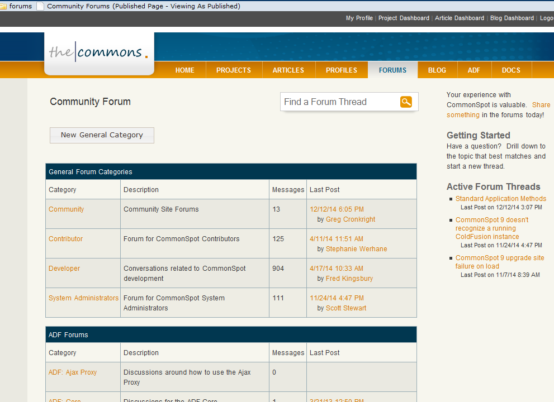View Scott Stewart's profile
The width and height of the screenshot is (554, 402).
pos(346,308)
